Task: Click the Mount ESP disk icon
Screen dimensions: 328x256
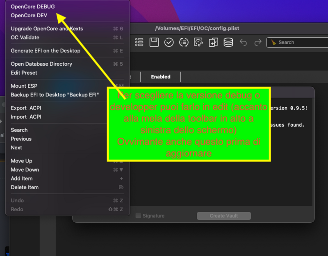Action: 198,42
